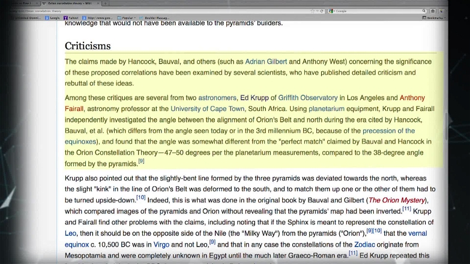
Task: Switch to the Orion correlation theory tab
Action: click(x=71, y=3)
